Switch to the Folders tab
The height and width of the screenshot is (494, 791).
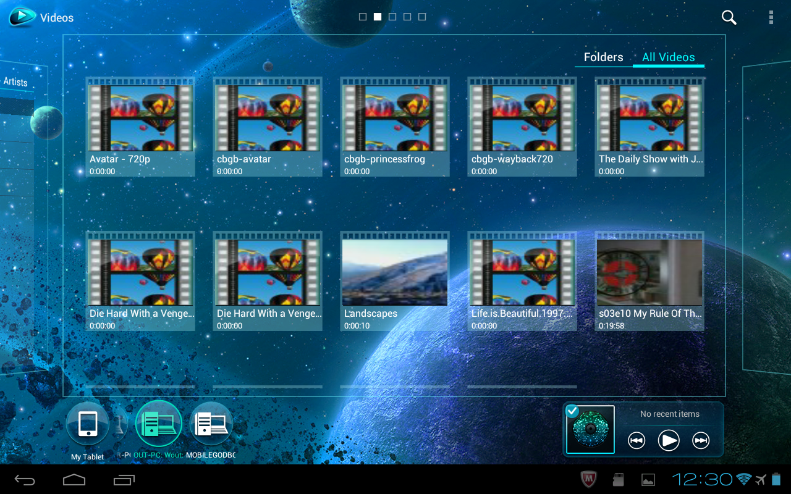[x=603, y=57]
